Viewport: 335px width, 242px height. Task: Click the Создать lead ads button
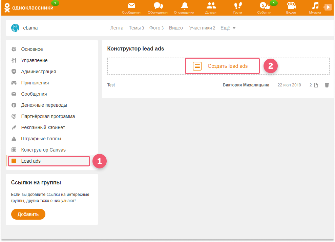[222, 66]
